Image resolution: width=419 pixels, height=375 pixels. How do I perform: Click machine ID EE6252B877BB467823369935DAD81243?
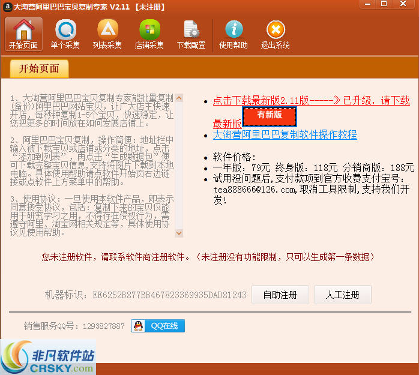[x=169, y=295]
